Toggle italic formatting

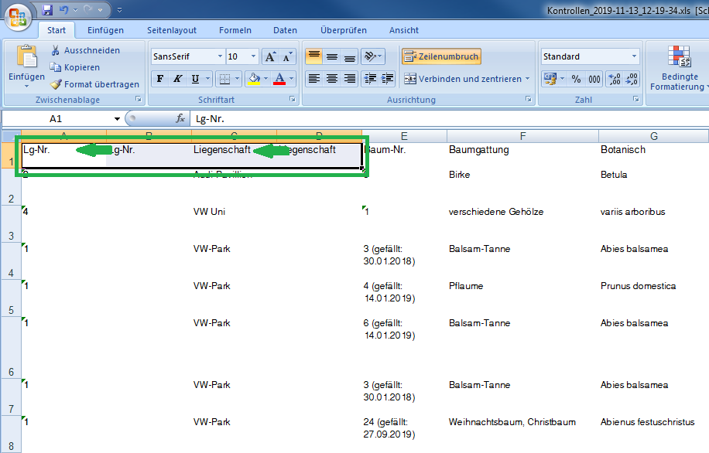click(177, 79)
